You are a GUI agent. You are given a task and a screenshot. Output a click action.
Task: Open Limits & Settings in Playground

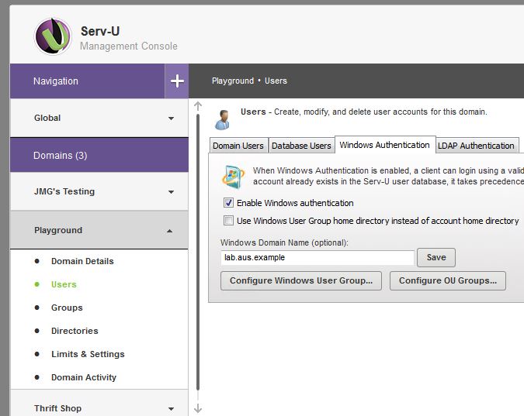tap(88, 354)
